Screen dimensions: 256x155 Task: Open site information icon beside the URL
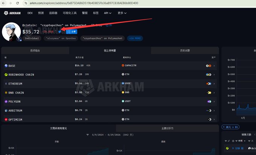[26, 3]
